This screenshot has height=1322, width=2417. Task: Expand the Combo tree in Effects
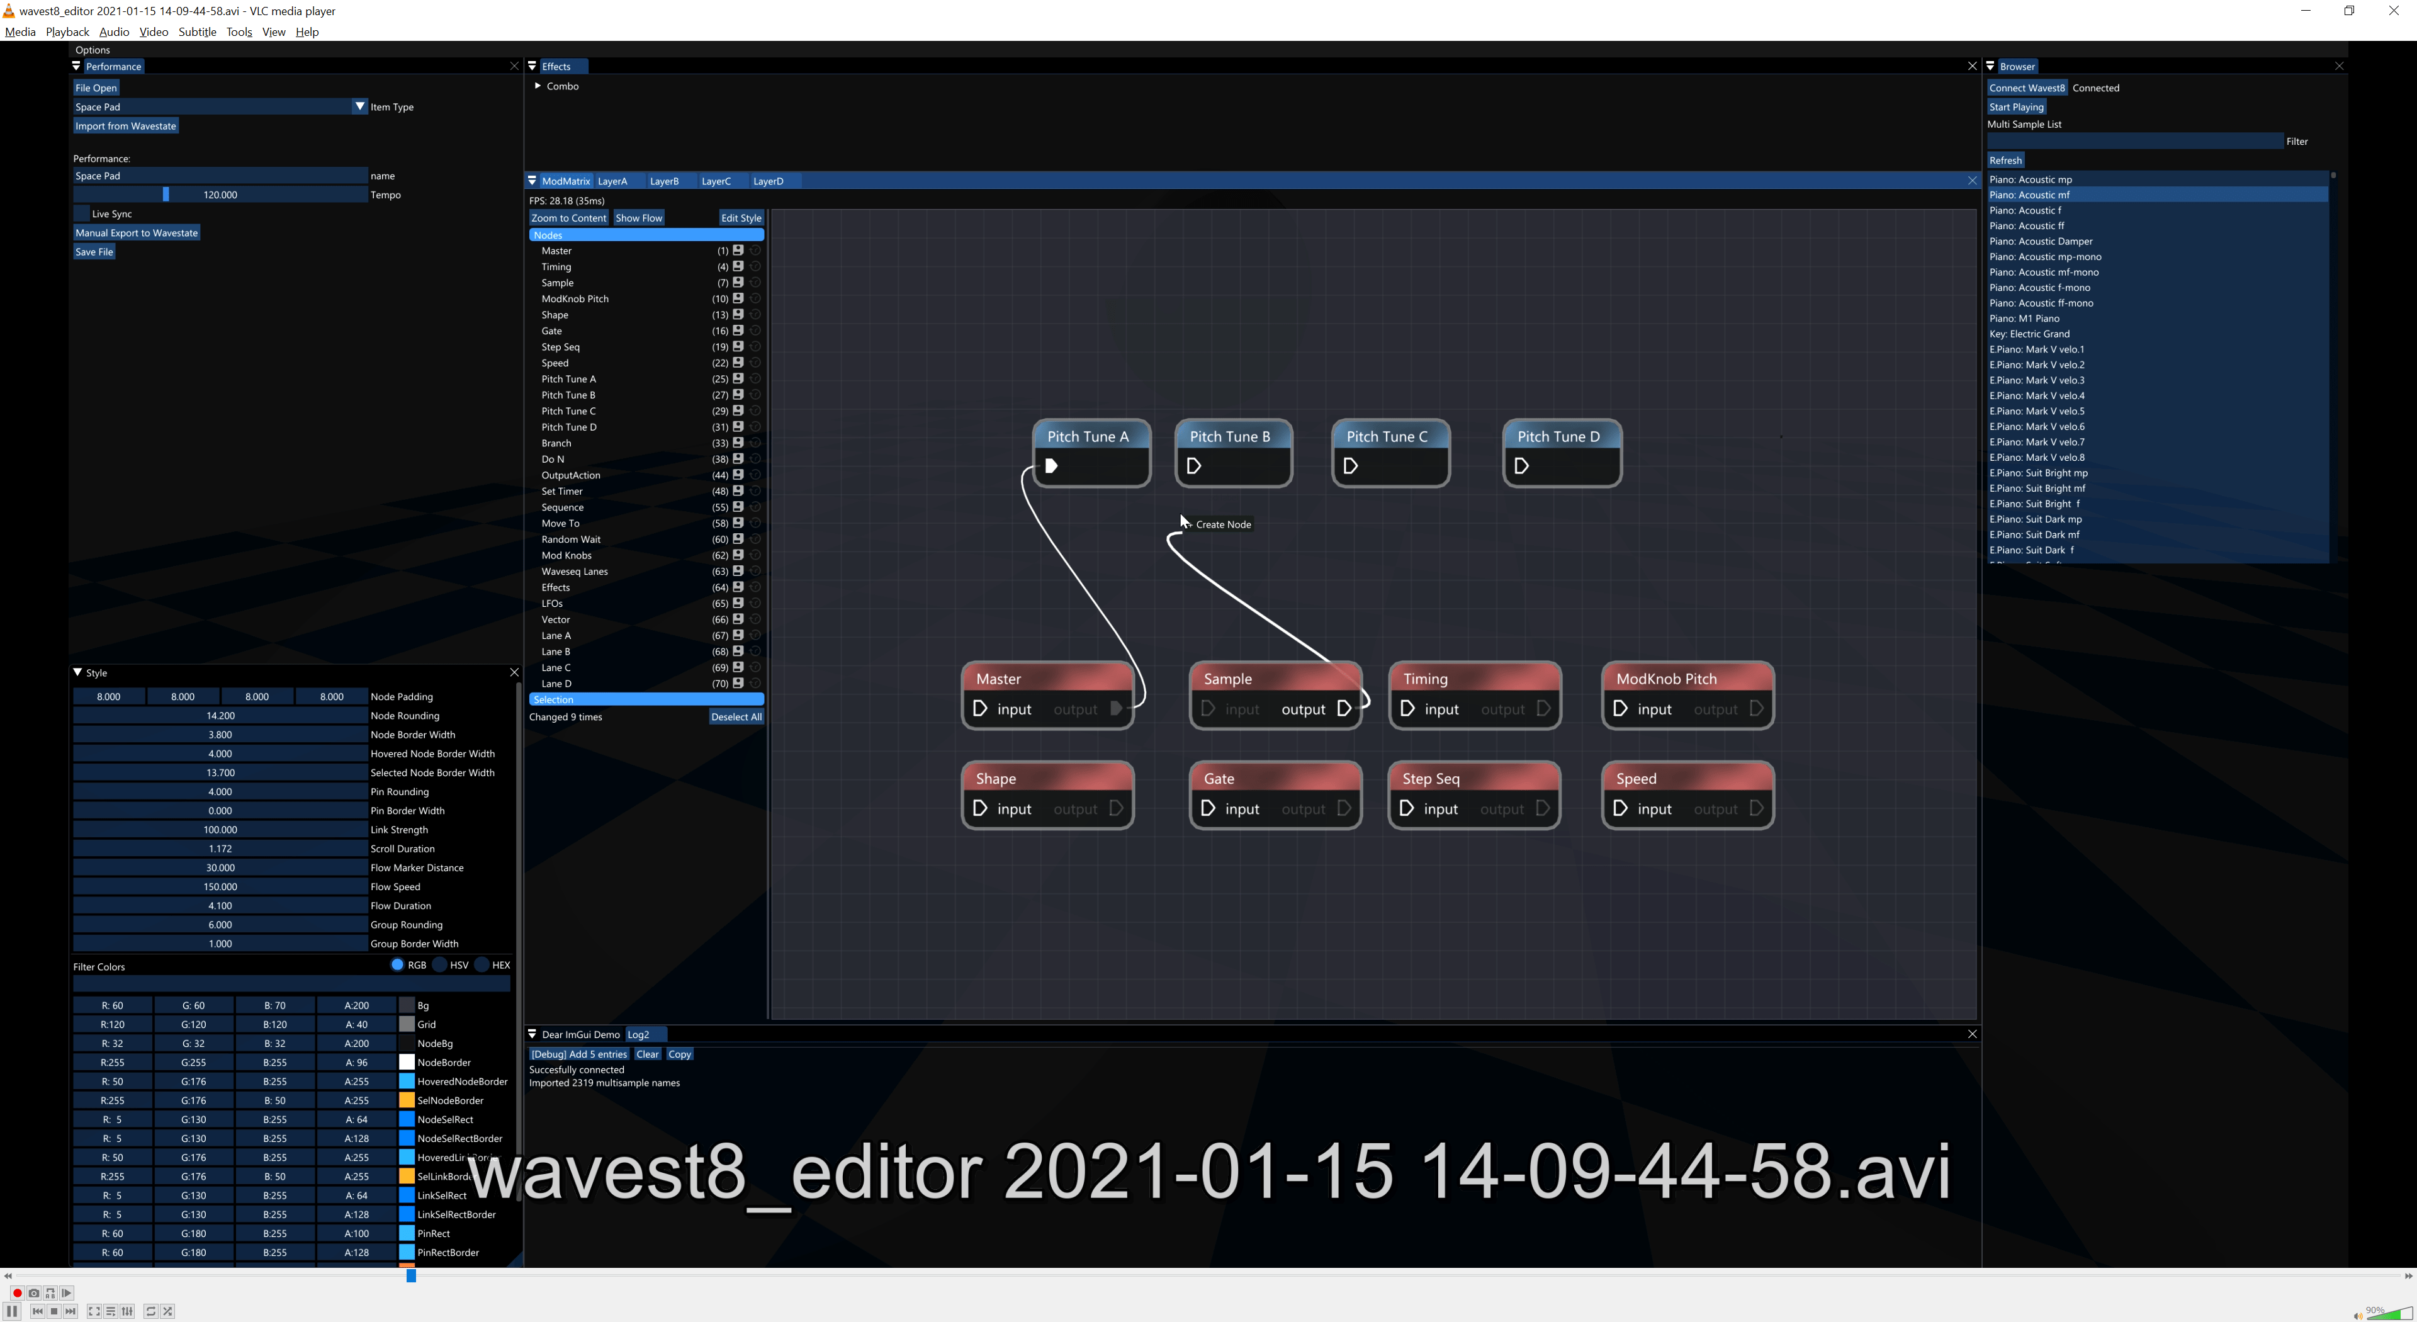(x=538, y=86)
